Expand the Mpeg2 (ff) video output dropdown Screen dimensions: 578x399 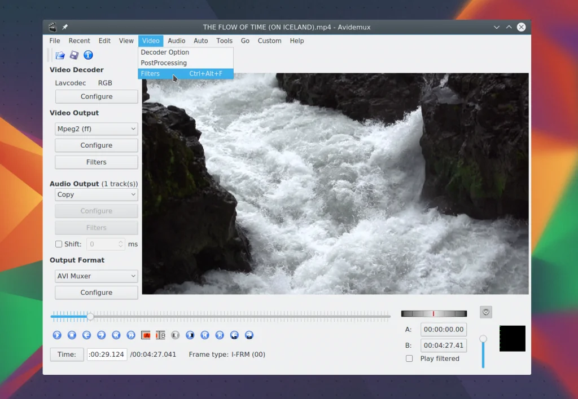97,129
